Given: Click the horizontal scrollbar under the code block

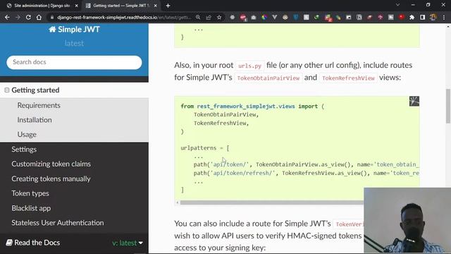Looking at the screenshot, I should [x=271, y=202].
